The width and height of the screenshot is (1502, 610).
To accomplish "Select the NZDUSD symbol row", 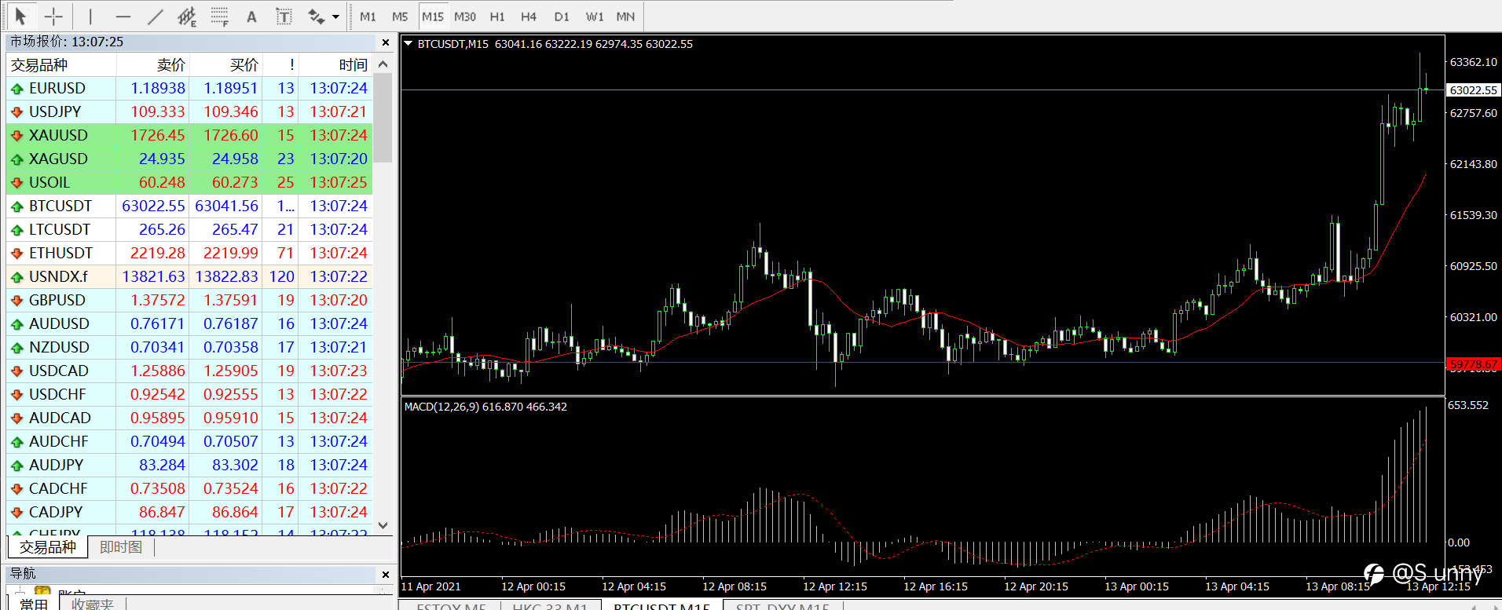I will [x=189, y=348].
